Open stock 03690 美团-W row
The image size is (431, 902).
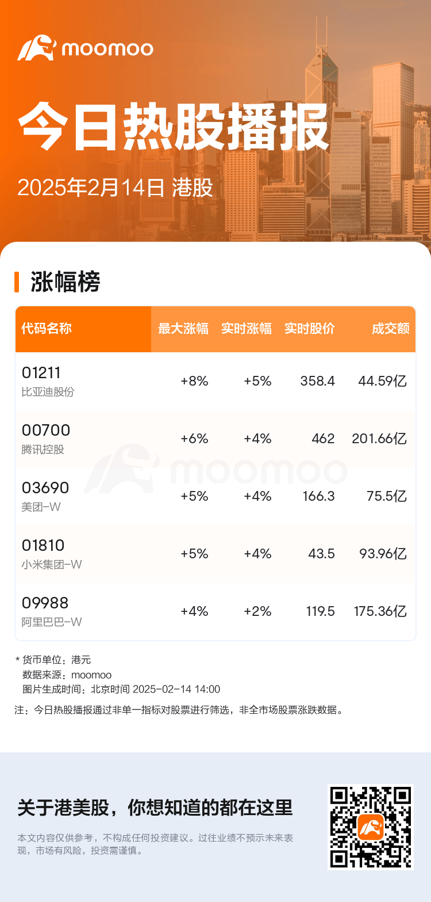215,496
